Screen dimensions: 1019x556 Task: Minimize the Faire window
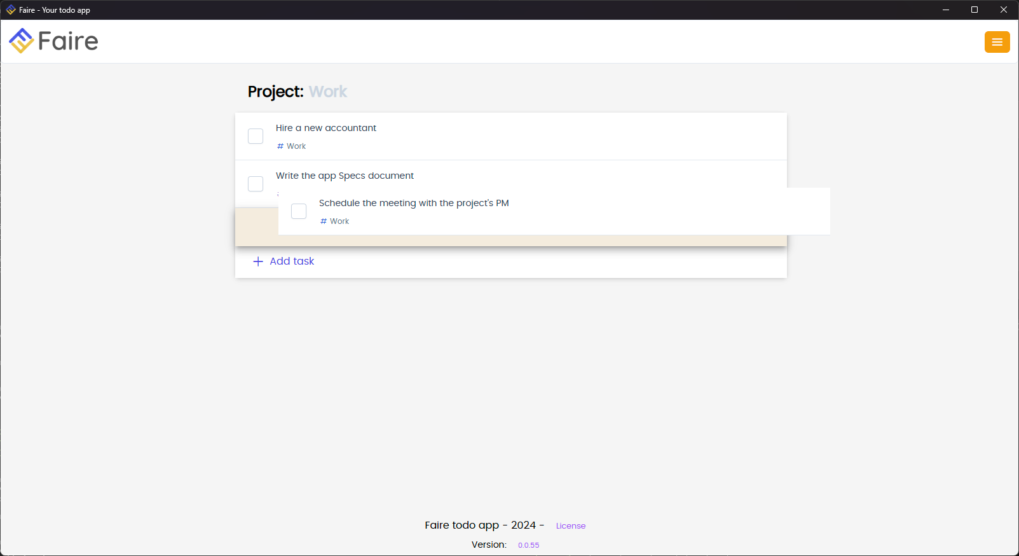946,10
